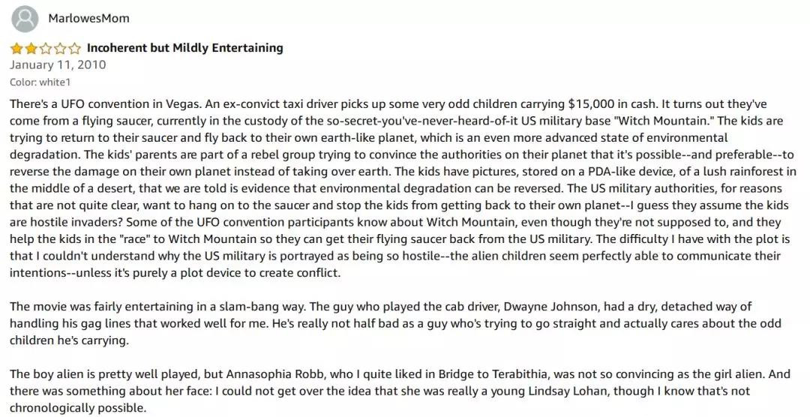Click the fourth (empty) rating star

[60, 49]
